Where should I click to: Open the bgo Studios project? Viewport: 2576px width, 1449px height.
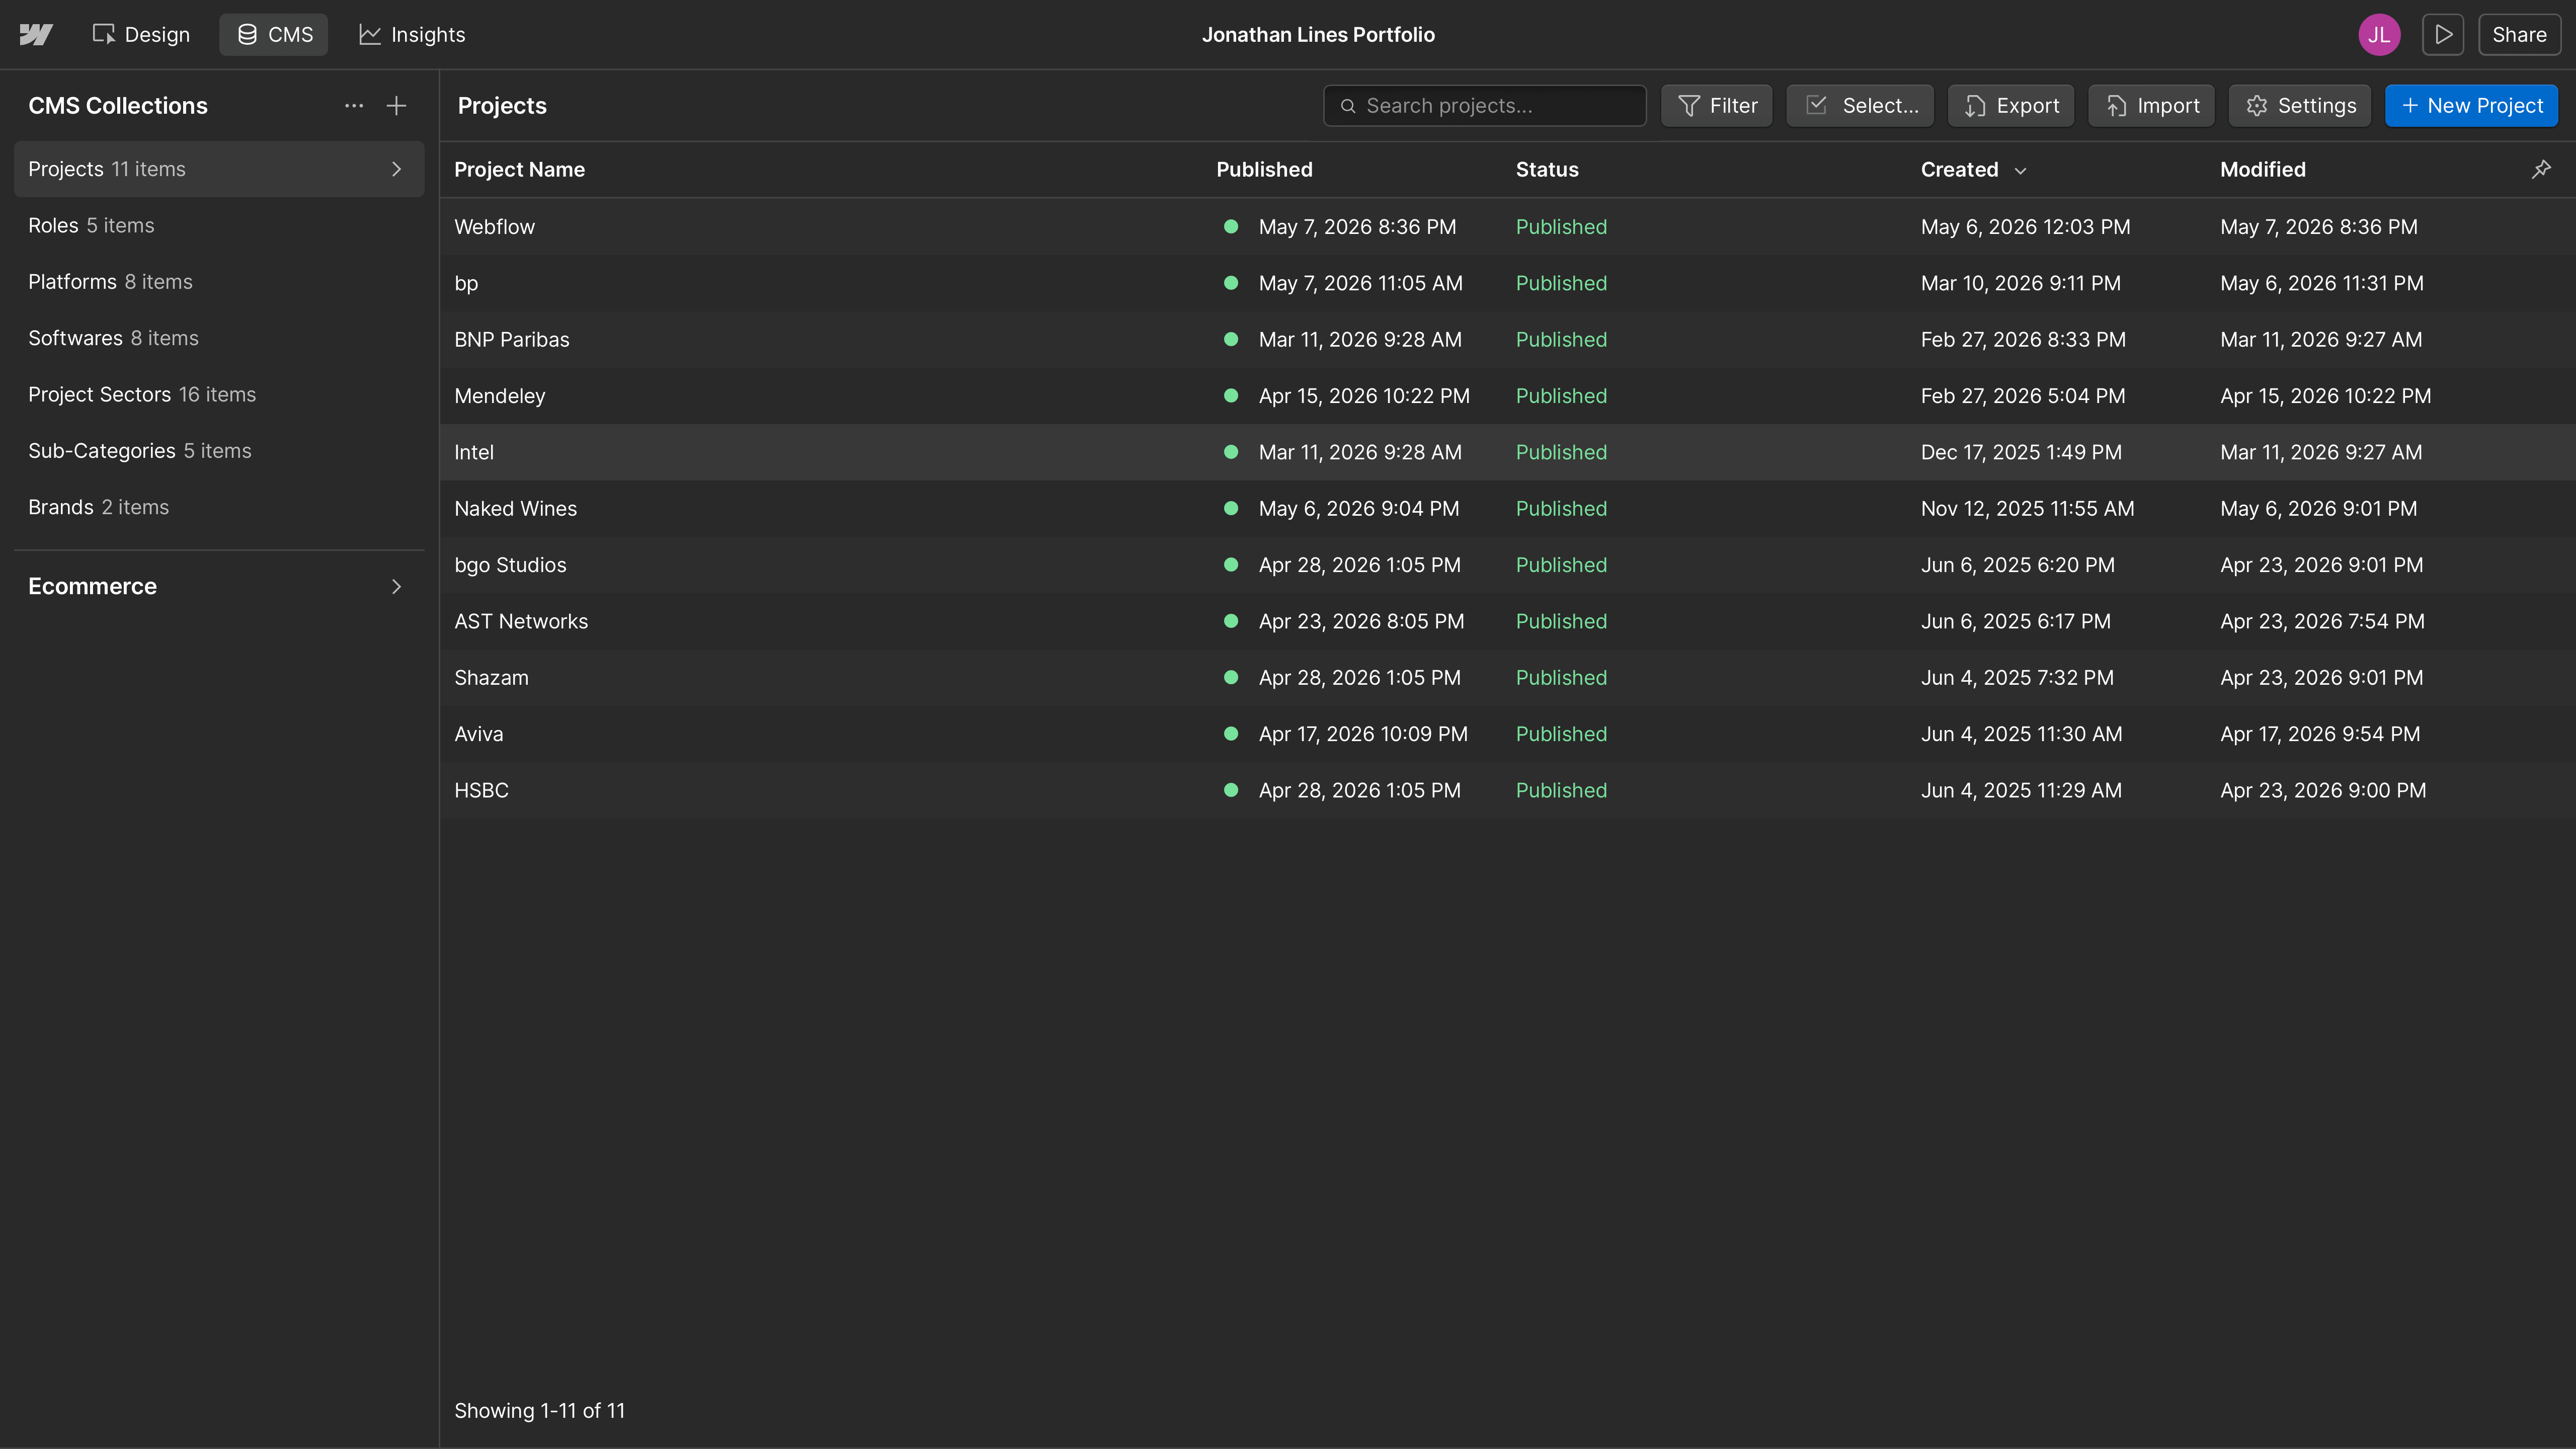[1508, 565]
